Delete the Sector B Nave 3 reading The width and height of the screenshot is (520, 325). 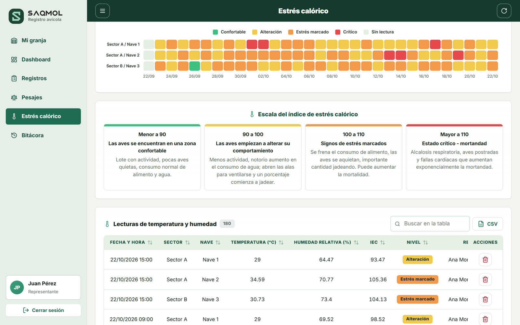tap(485, 299)
